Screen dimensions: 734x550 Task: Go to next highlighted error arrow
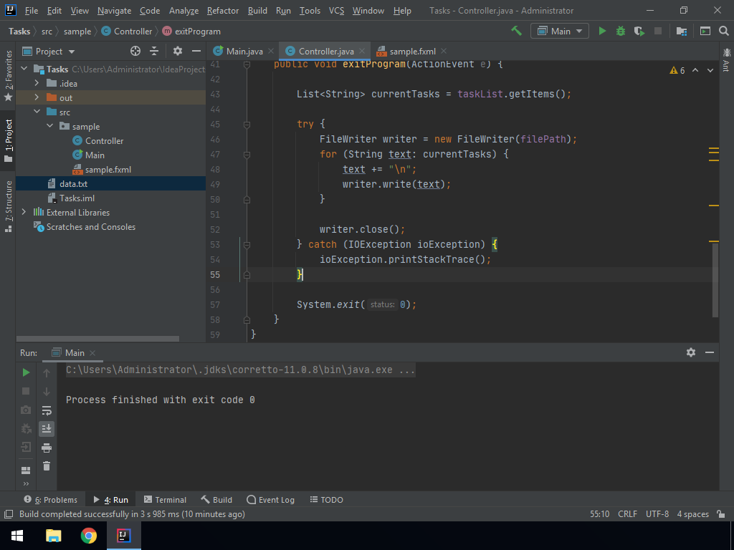coord(710,70)
